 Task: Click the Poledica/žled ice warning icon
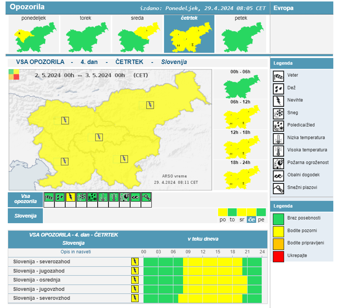pos(278,125)
